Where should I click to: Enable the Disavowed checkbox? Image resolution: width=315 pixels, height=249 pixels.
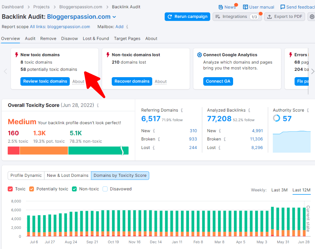(105, 189)
